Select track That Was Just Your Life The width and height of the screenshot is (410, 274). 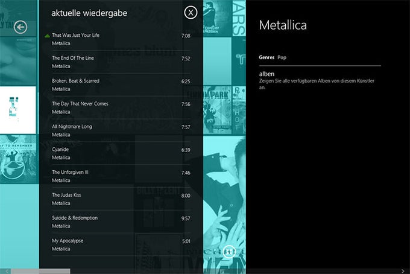[x=121, y=39]
